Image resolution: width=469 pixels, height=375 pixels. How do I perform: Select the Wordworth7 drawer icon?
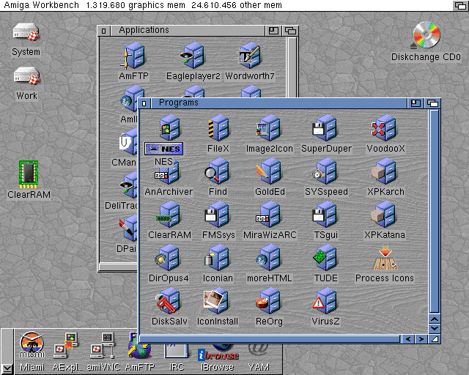(250, 56)
